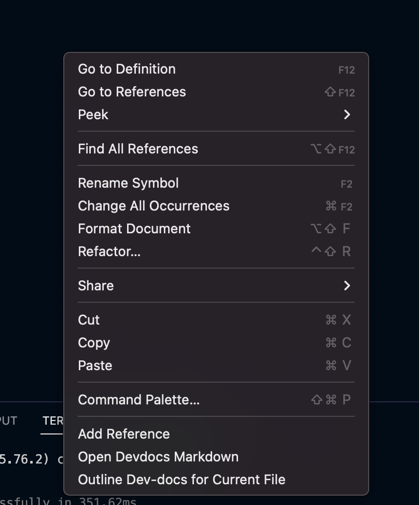
Task: Switch to the Terminal panel tab
Action: [x=52, y=420]
